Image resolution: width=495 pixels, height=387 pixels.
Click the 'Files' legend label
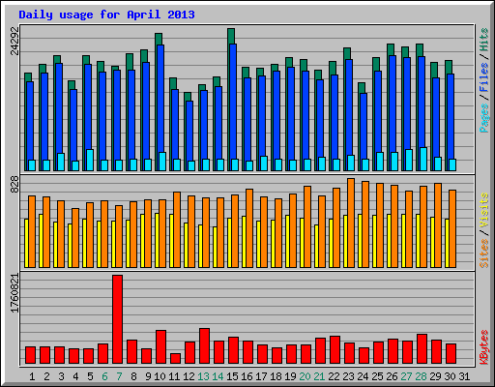(484, 77)
